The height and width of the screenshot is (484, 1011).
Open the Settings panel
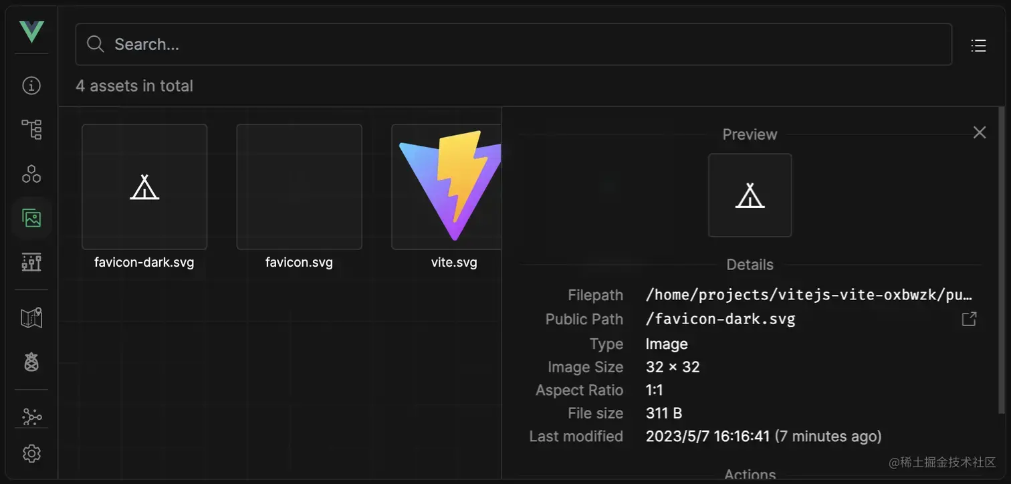[x=31, y=453]
